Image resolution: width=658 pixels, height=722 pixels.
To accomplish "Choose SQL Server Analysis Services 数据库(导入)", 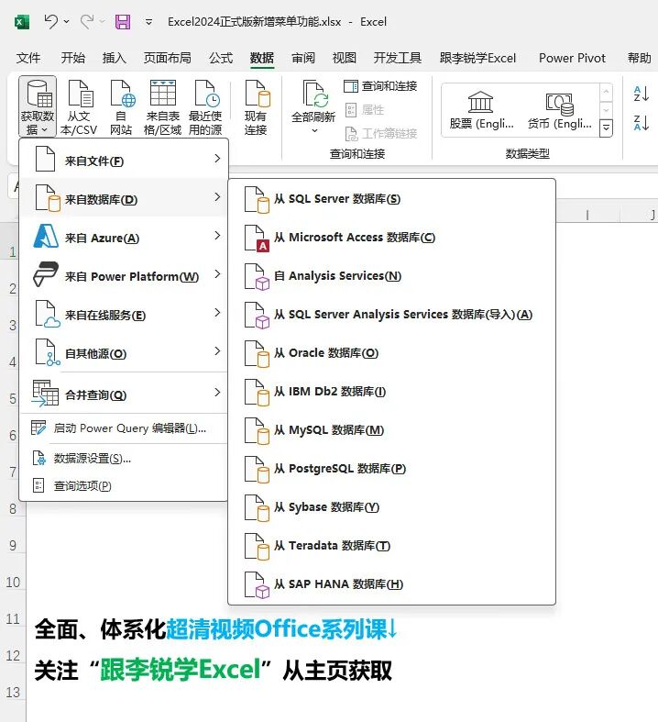I will [x=391, y=315].
